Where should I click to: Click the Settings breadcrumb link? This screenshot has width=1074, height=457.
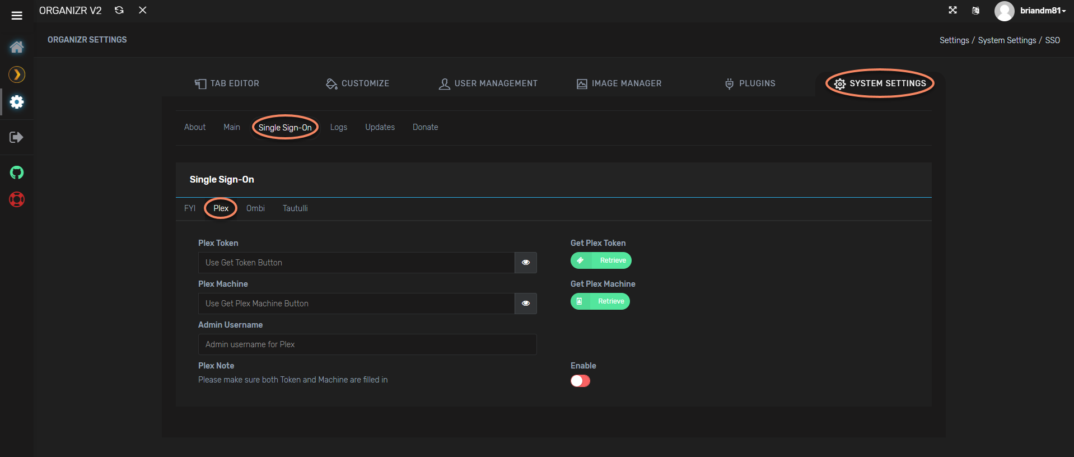click(x=954, y=40)
